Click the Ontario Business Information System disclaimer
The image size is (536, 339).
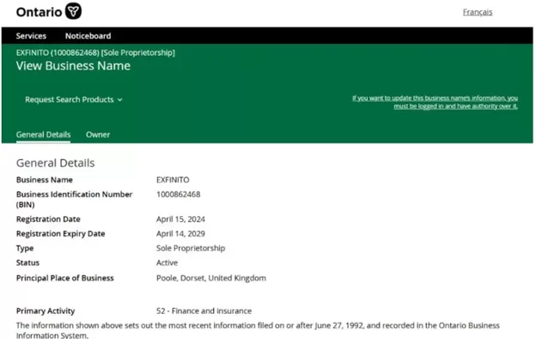pos(258,330)
